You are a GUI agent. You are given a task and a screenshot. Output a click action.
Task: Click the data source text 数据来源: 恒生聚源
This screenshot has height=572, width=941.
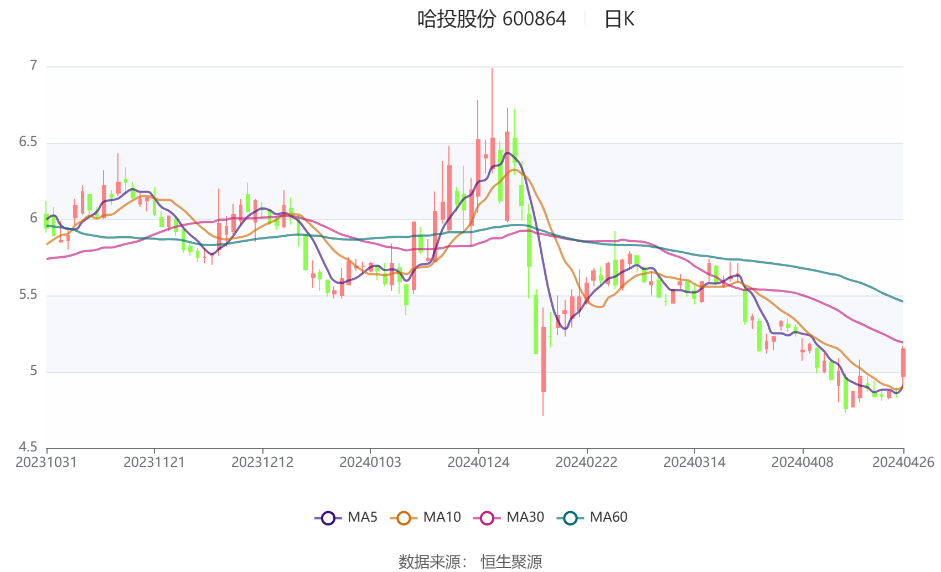(x=471, y=562)
